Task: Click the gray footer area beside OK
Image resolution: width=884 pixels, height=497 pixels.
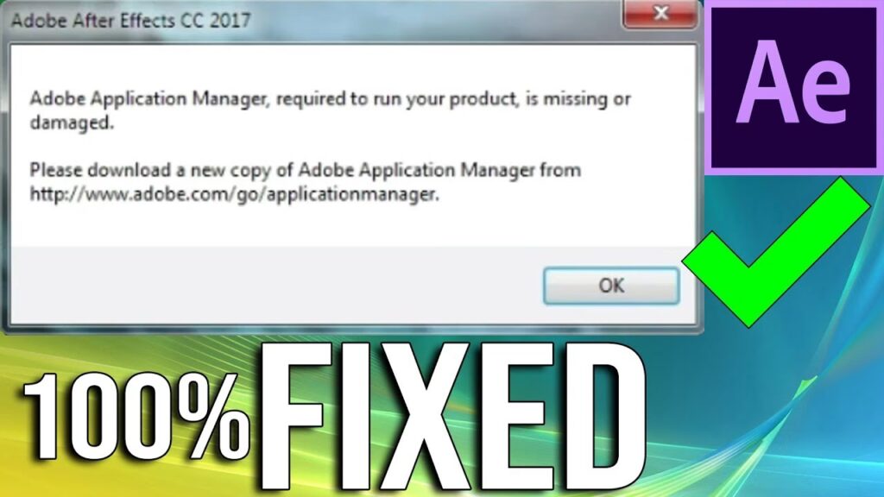Action: tap(276, 285)
